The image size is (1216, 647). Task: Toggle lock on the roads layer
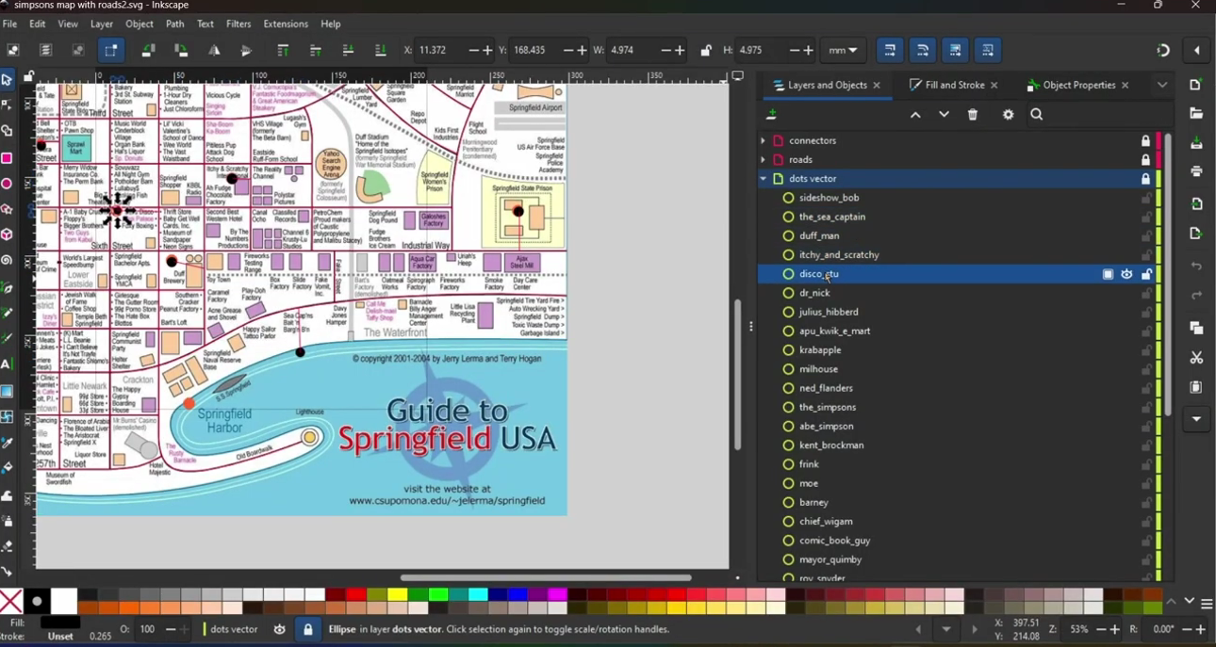tap(1146, 160)
